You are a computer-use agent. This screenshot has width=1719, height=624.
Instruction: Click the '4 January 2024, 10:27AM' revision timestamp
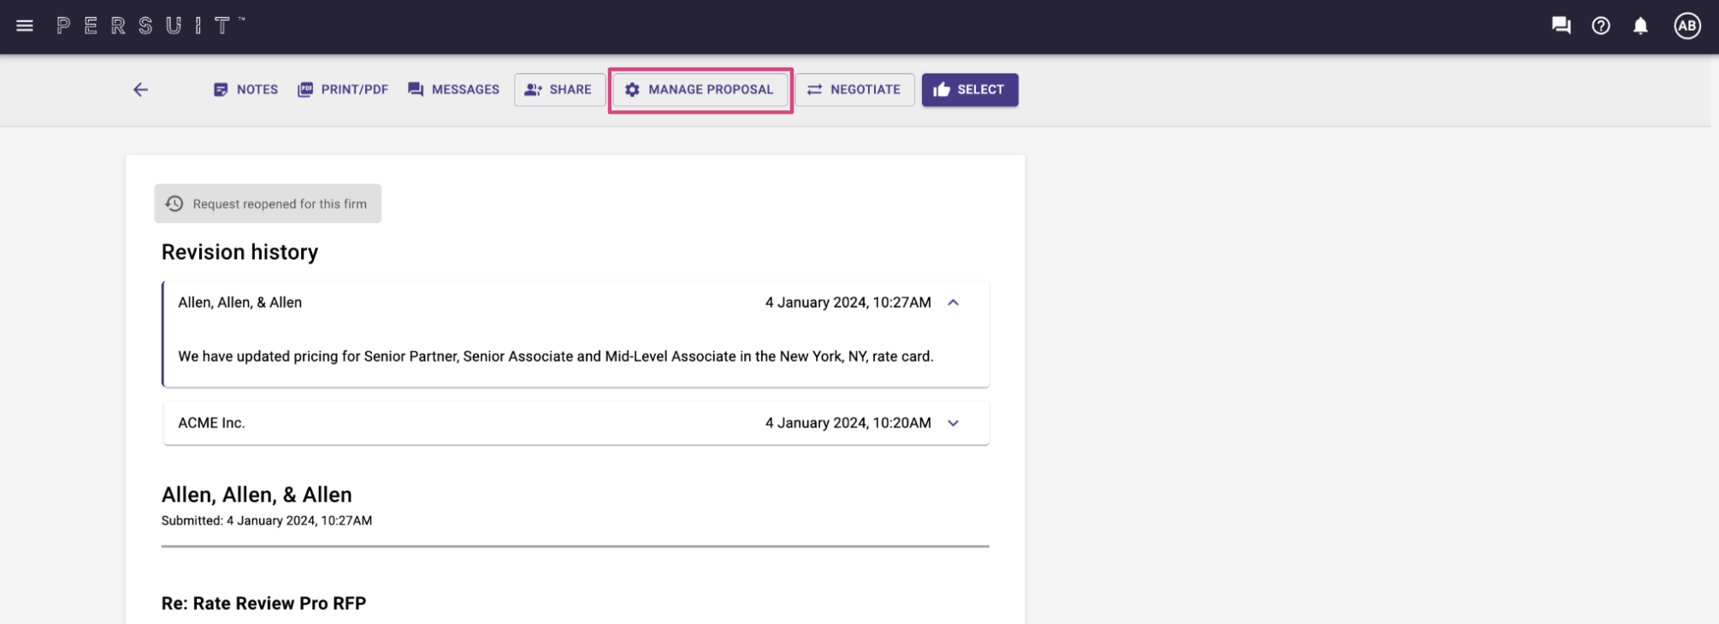(x=848, y=303)
